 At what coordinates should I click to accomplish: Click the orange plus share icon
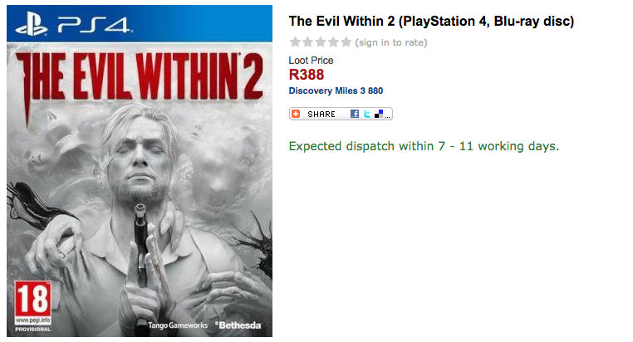[x=296, y=114]
